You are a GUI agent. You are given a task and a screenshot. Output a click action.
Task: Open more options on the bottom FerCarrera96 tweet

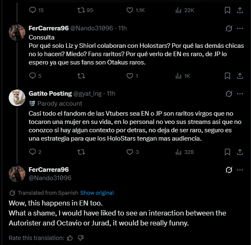coord(240,170)
